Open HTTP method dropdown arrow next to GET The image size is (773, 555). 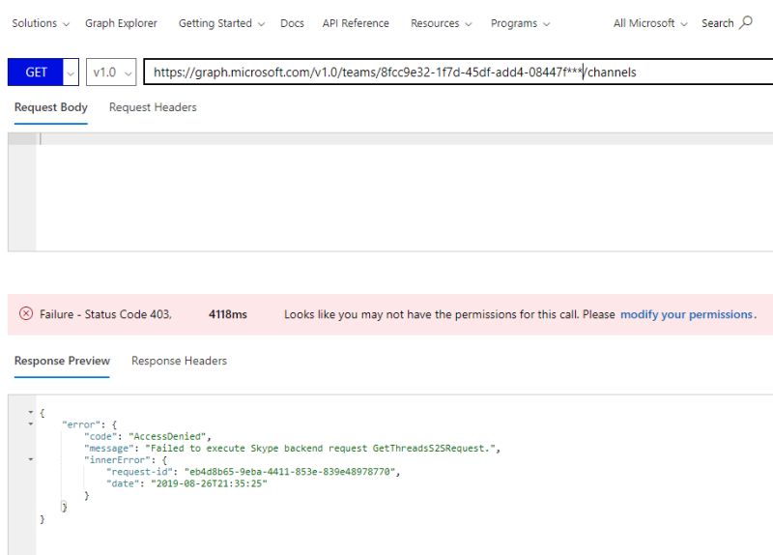[x=71, y=72]
